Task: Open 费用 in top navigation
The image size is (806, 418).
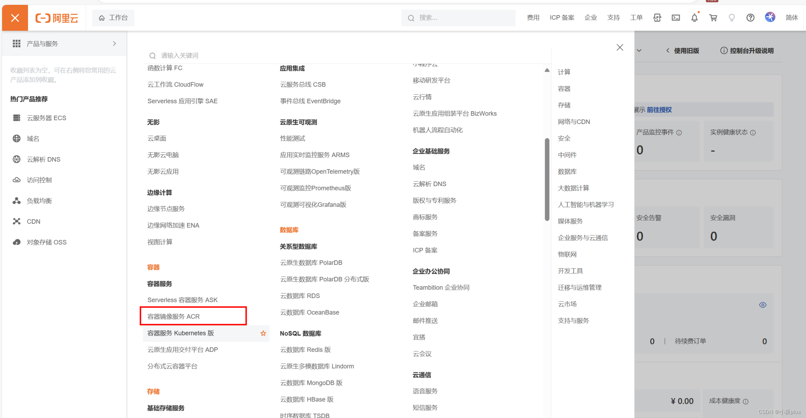Action: point(533,18)
